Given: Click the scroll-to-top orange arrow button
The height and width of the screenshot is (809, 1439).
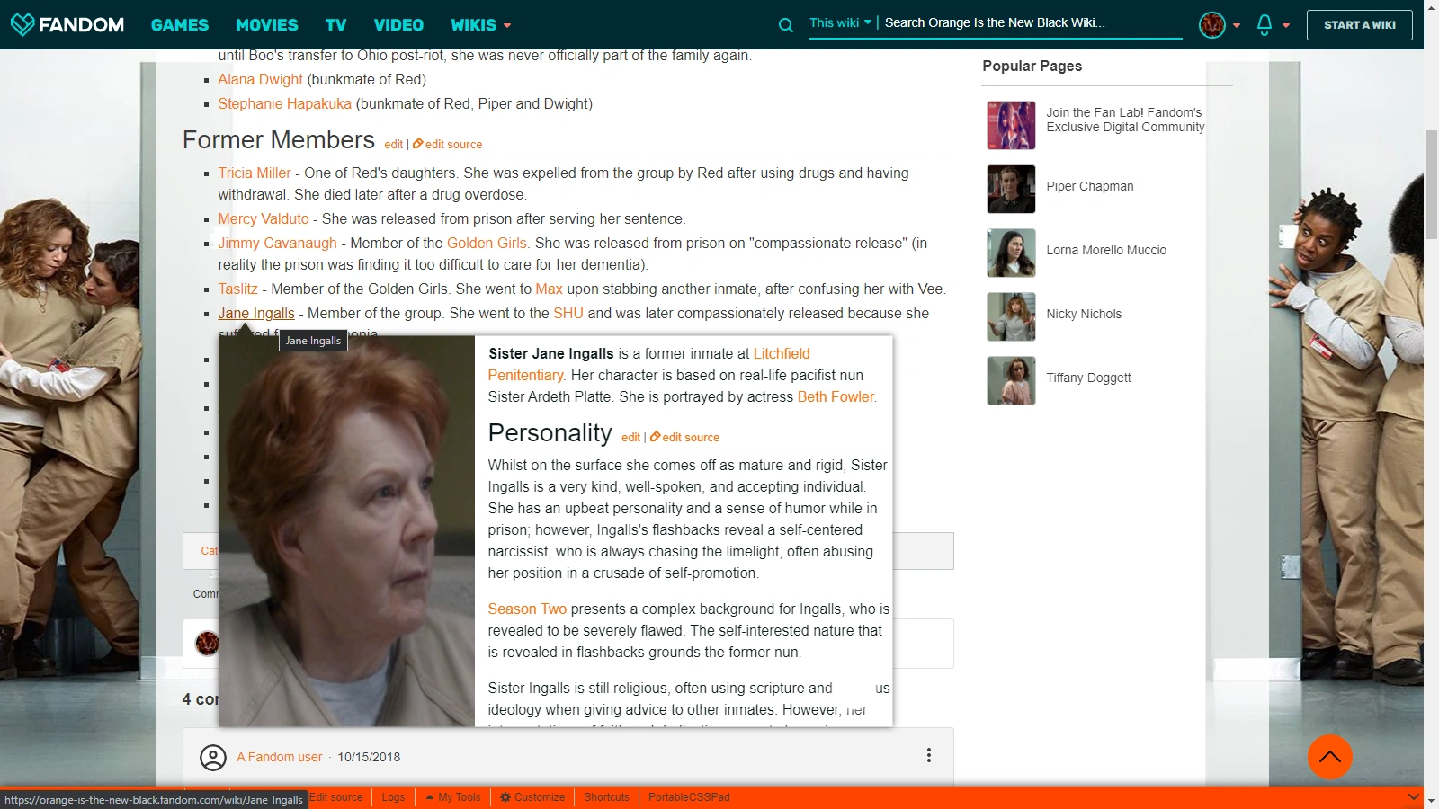Looking at the screenshot, I should pos(1330,757).
